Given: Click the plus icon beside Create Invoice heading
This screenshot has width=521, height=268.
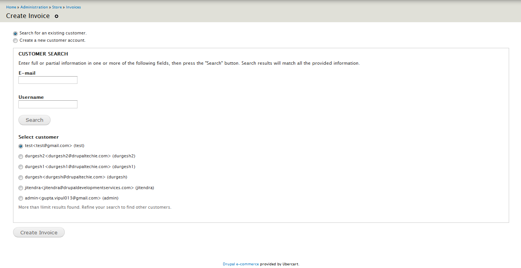Looking at the screenshot, I should coord(56,16).
